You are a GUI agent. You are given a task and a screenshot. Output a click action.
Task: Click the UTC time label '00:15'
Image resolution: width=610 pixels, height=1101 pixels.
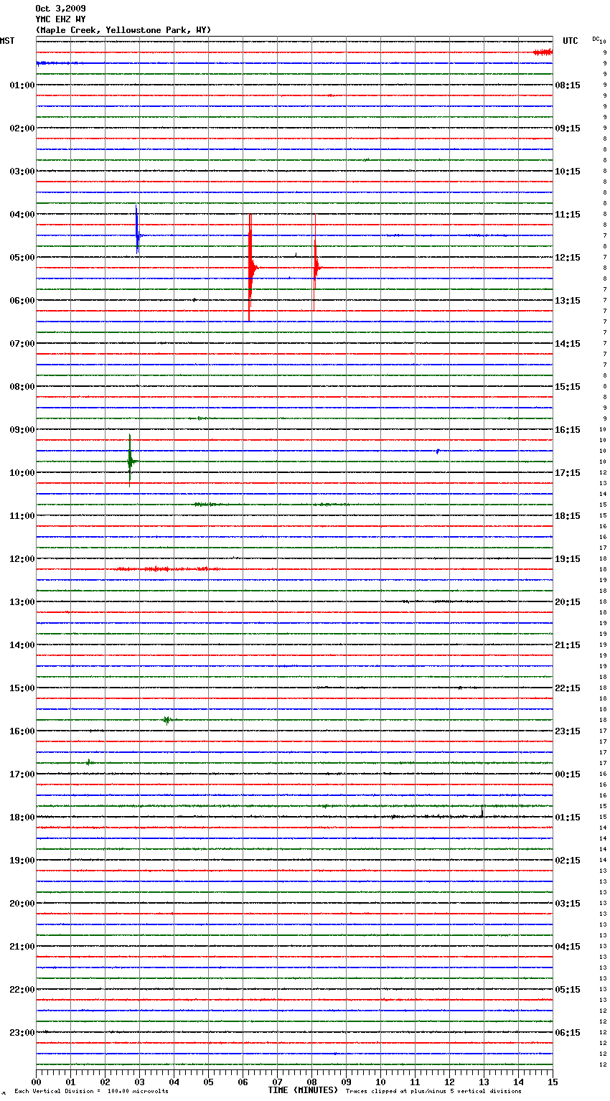tap(568, 774)
